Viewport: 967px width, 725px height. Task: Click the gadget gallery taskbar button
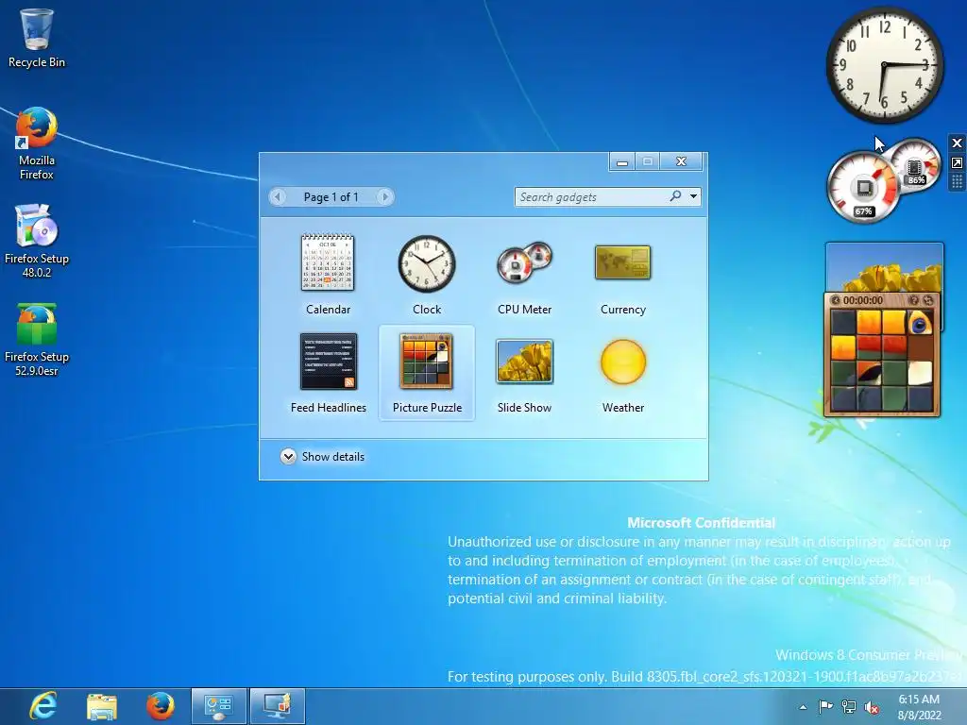click(x=278, y=706)
